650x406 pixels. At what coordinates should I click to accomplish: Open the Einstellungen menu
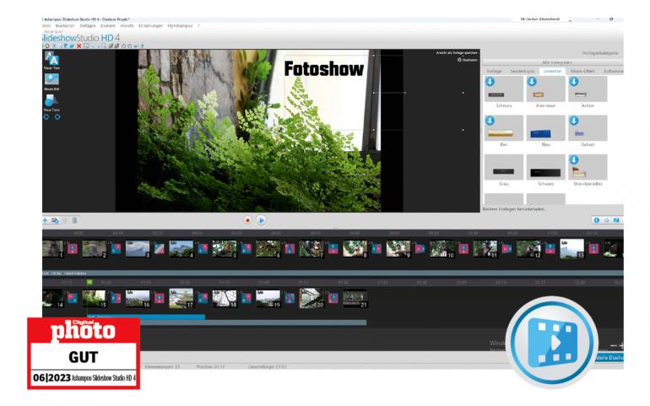click(150, 25)
